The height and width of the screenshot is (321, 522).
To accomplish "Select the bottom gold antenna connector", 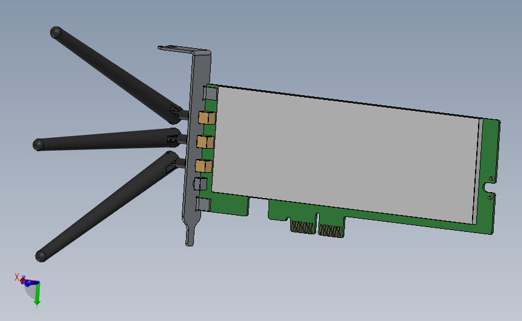I will 204,166.
